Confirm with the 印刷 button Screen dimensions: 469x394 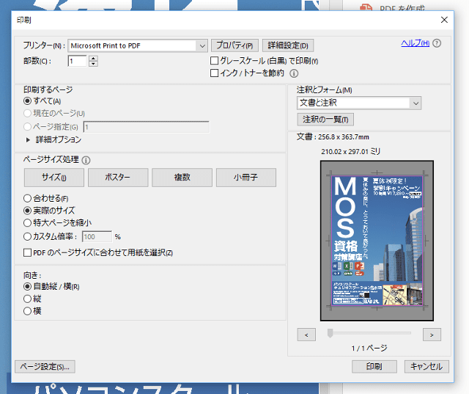click(374, 366)
